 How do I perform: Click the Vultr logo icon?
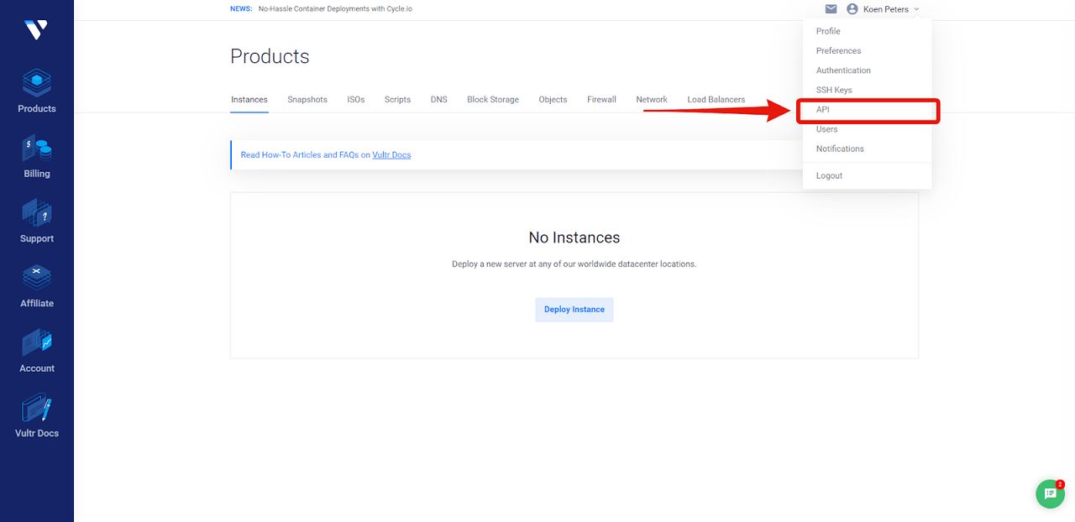[36, 29]
